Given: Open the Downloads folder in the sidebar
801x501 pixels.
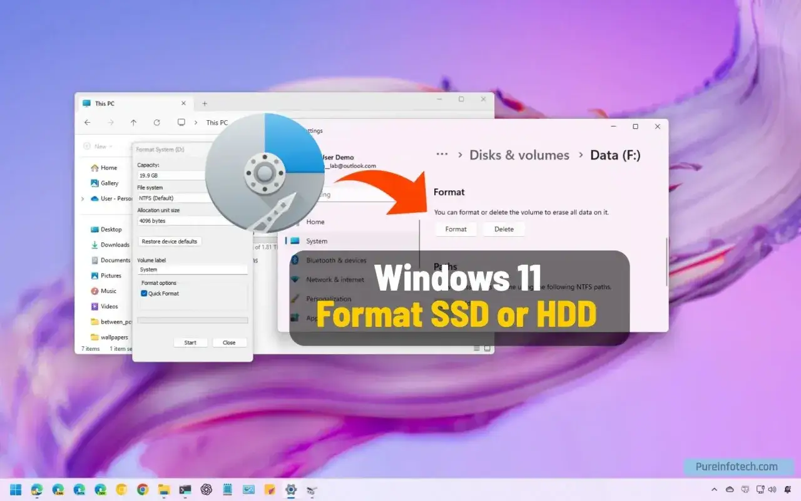Looking at the screenshot, I should [x=110, y=245].
